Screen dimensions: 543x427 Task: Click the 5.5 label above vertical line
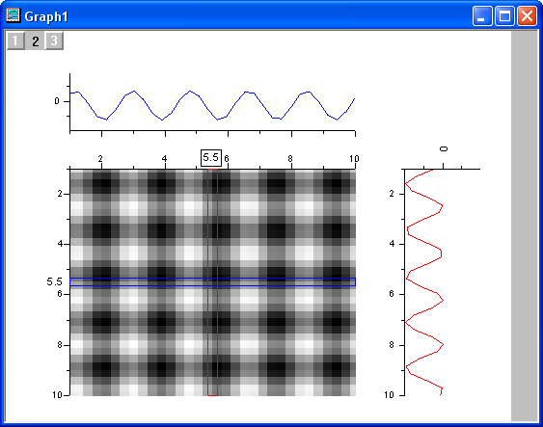click(211, 158)
